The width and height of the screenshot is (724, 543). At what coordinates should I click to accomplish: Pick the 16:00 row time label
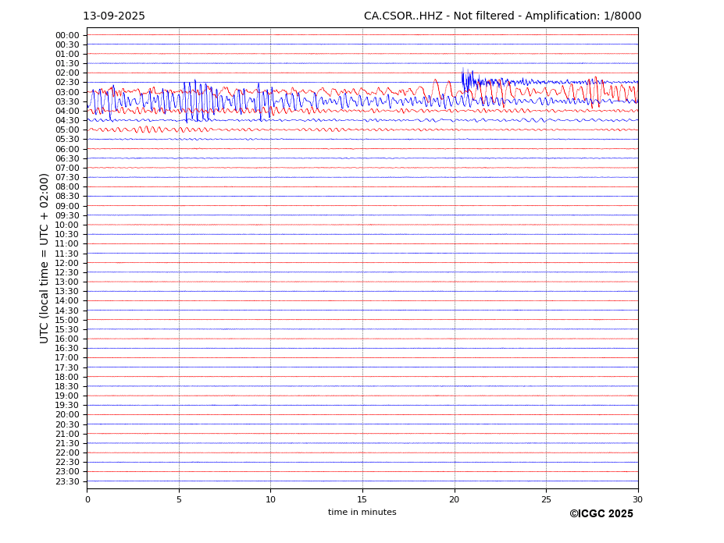pos(67,339)
